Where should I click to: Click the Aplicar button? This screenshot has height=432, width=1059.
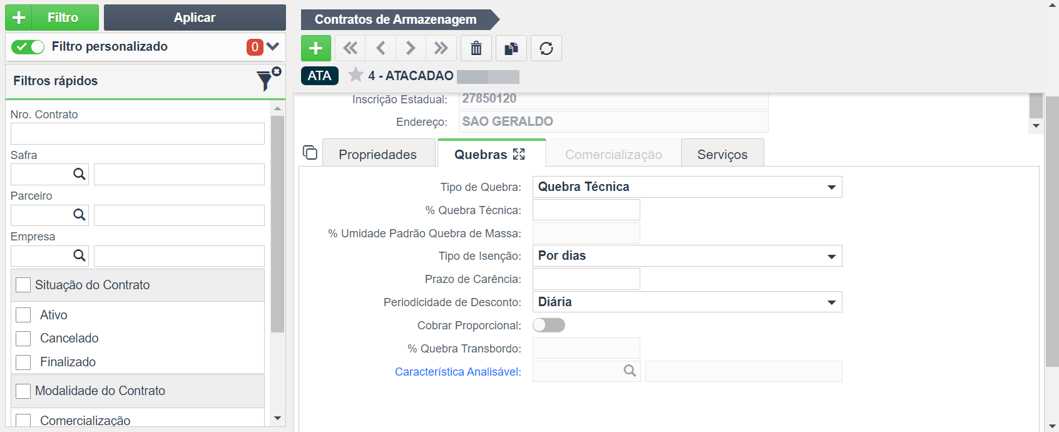tap(195, 18)
